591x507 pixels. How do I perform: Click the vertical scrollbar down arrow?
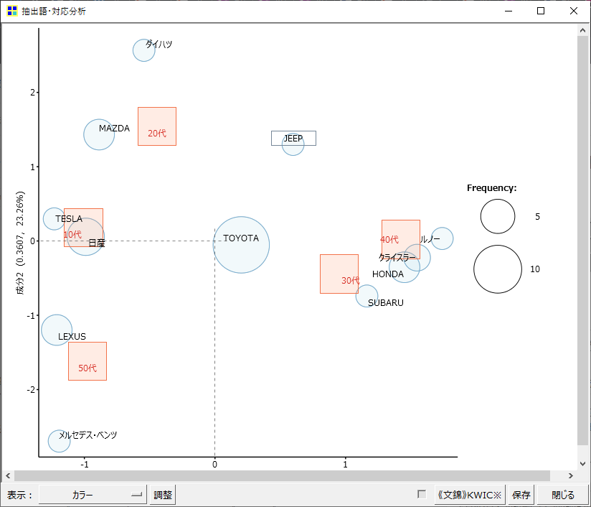pos(582,464)
